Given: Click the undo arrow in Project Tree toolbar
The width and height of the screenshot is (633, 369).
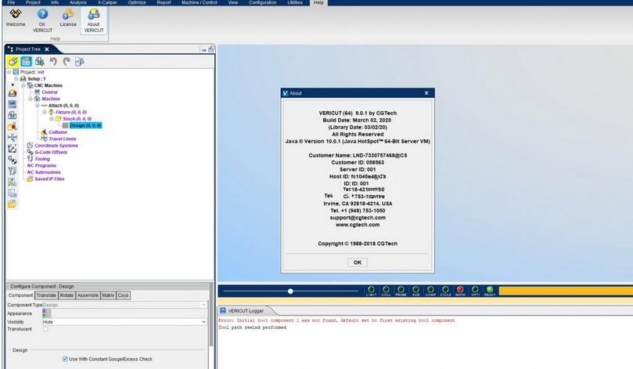Looking at the screenshot, I should (53, 61).
